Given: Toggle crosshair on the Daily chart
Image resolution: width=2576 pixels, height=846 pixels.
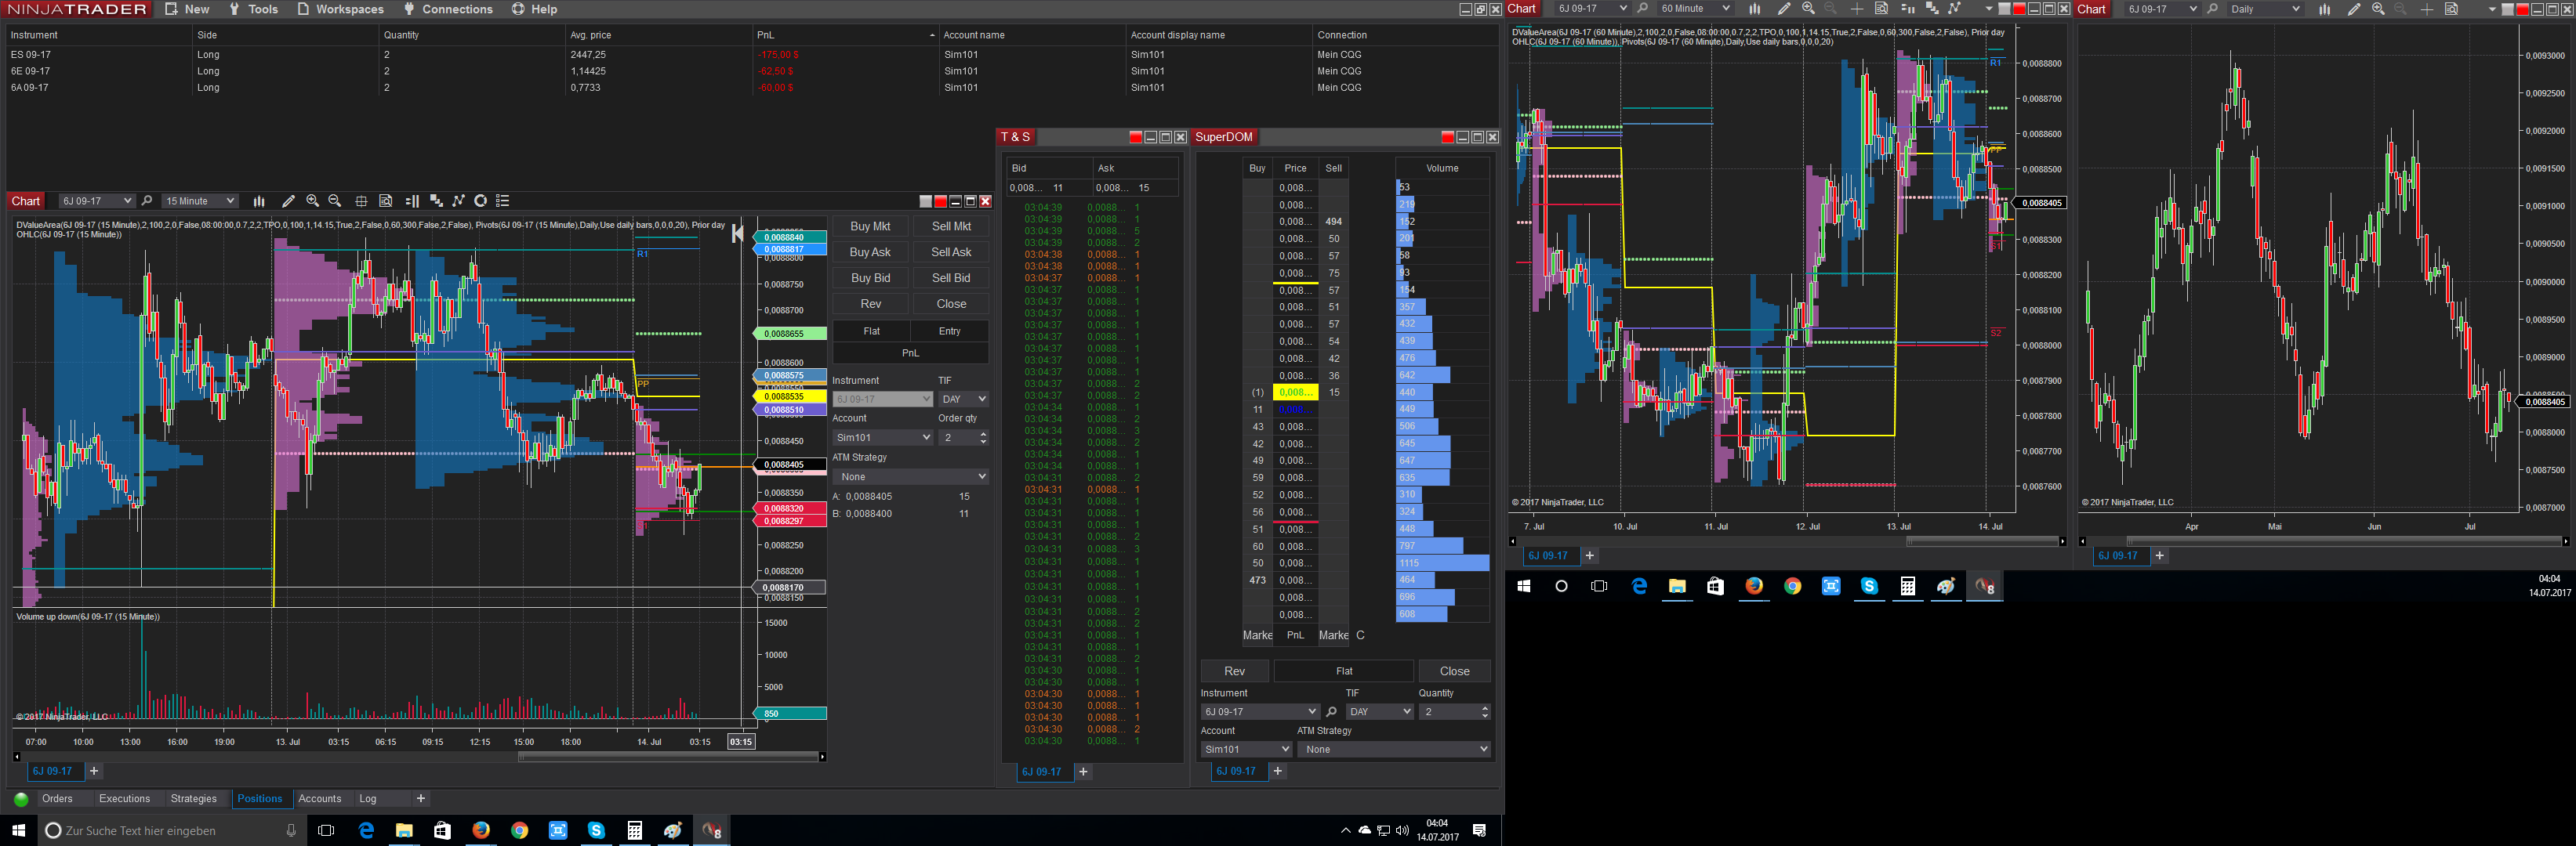Looking at the screenshot, I should click(x=2426, y=9).
